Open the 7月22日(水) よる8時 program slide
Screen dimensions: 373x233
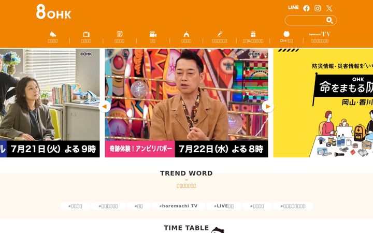pos(187,103)
